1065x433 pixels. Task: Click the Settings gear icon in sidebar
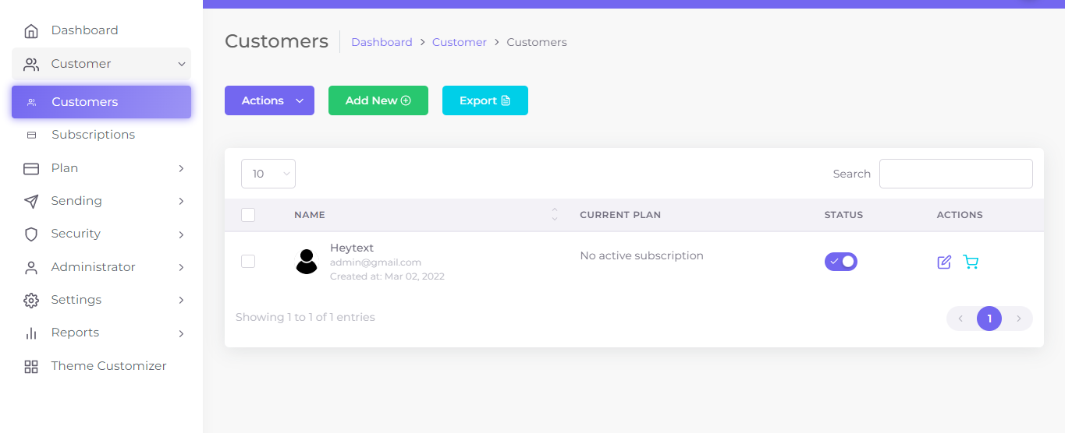click(x=31, y=301)
